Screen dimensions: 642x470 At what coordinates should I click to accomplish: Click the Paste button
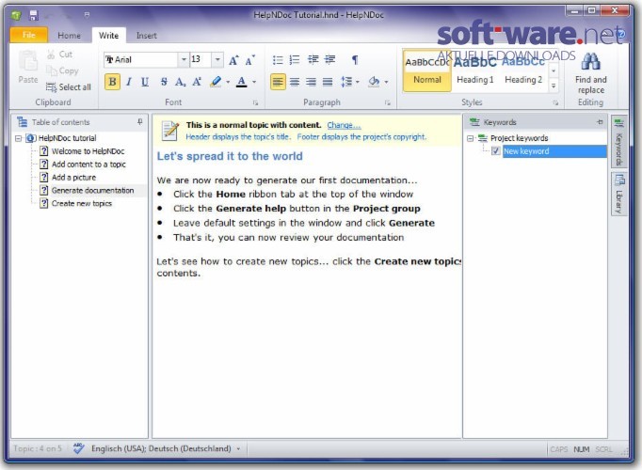(x=28, y=68)
